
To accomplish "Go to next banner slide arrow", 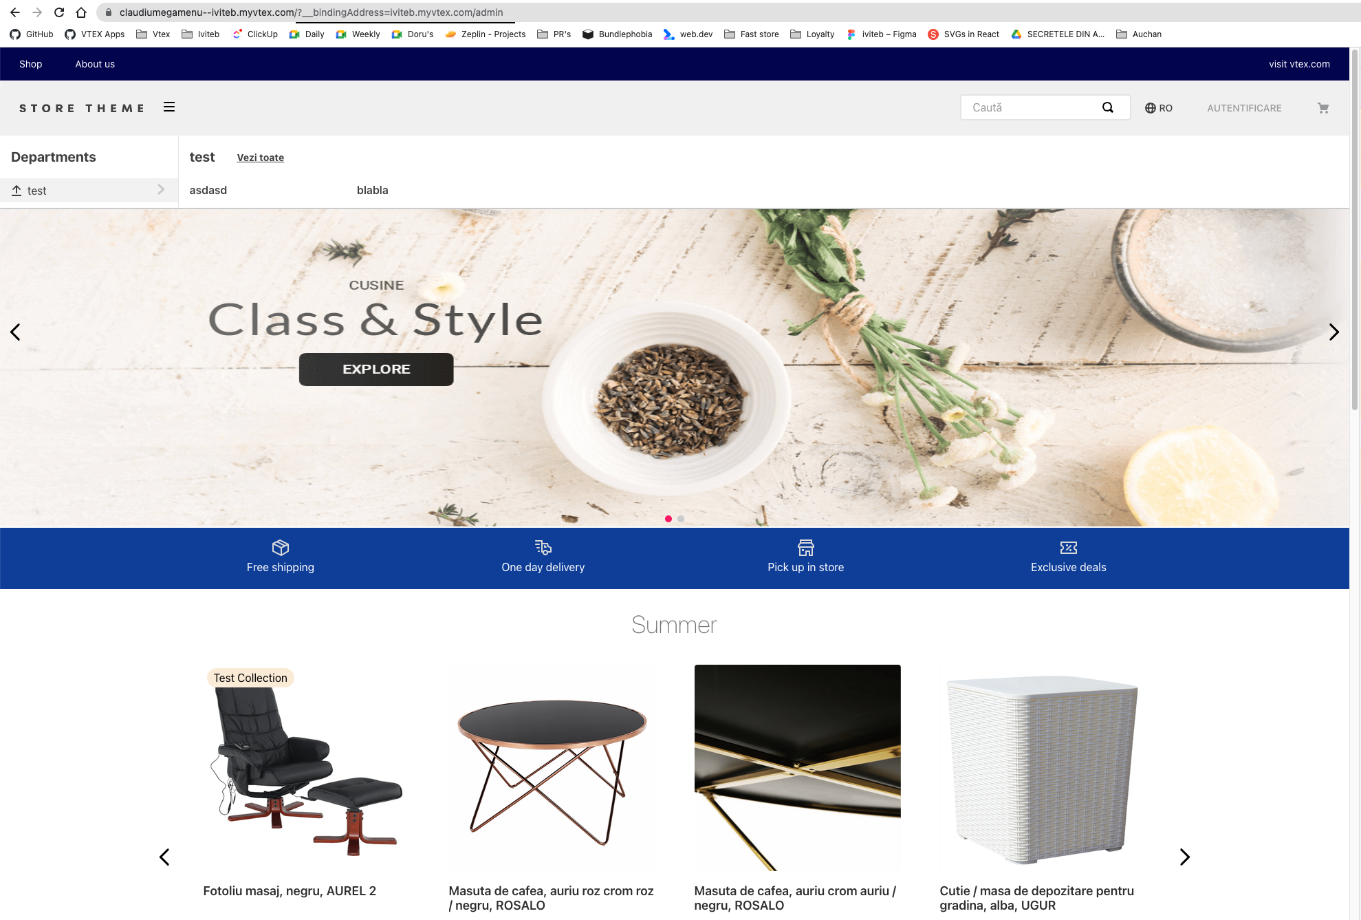I will coord(1333,332).
